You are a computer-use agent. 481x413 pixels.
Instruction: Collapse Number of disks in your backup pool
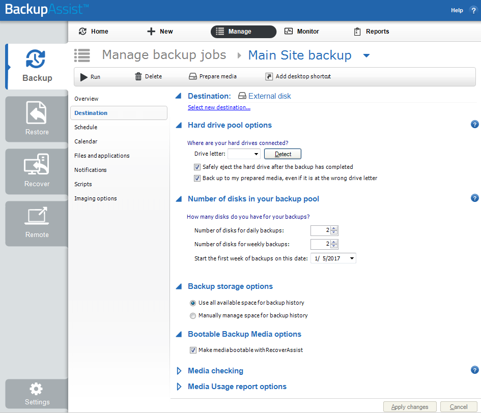tap(179, 199)
